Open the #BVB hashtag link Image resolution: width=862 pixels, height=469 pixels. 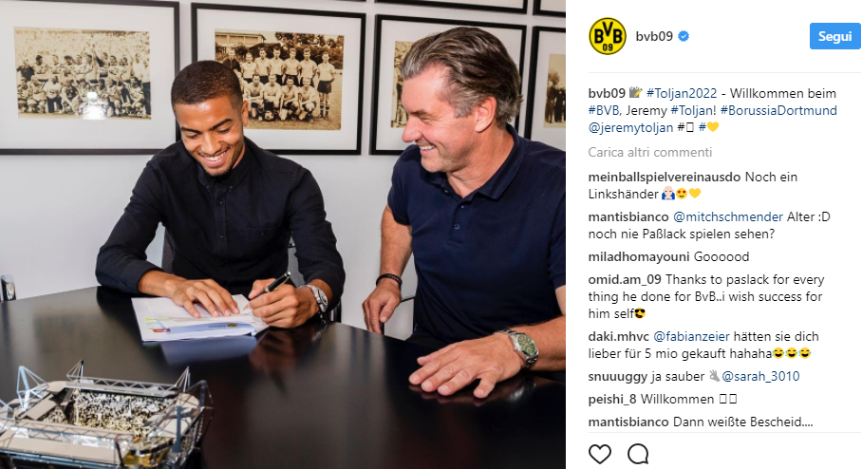pyautogui.click(x=603, y=110)
